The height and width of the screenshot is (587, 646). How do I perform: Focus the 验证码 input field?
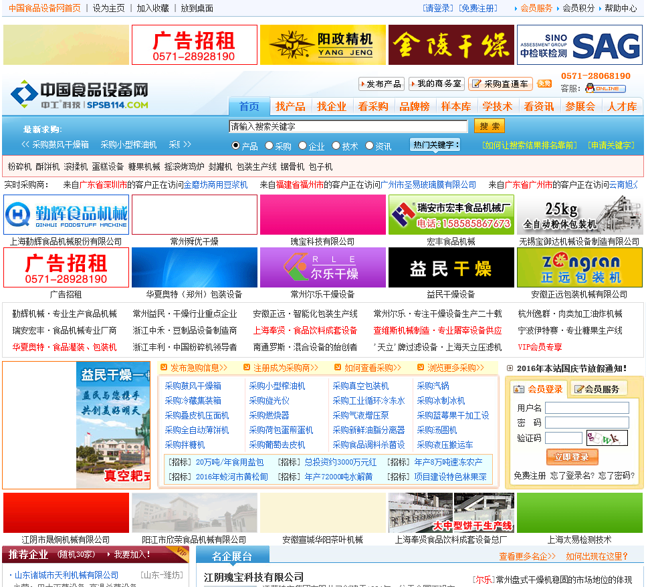tap(564, 438)
